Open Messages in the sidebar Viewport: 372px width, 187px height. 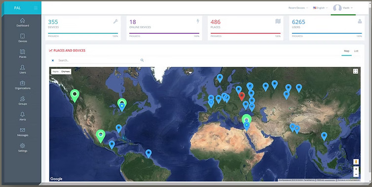coord(23,132)
